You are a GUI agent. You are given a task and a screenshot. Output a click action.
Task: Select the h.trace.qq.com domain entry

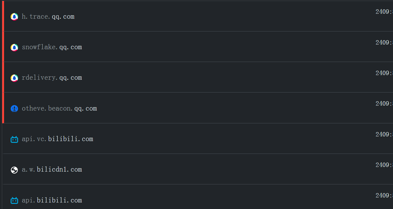[48, 17]
